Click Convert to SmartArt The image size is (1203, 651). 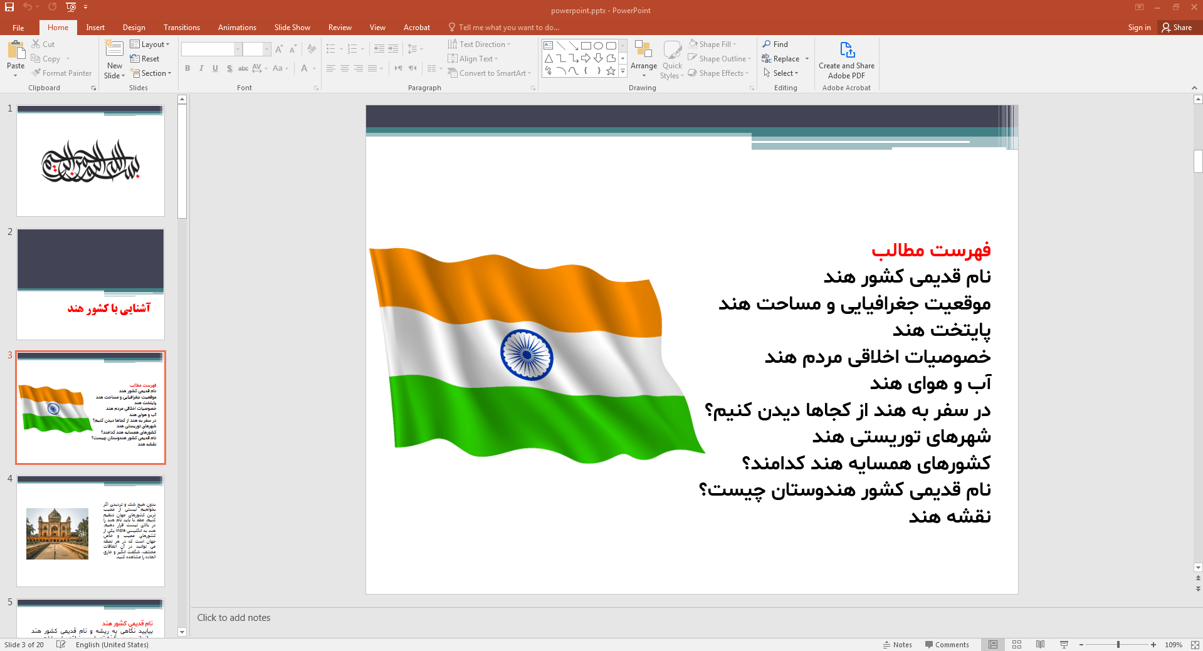point(490,73)
